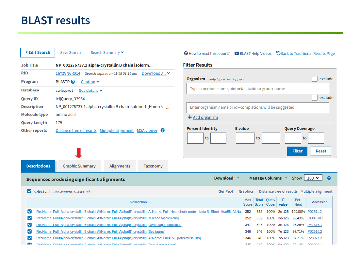Uncheck the Macaca fascicularis row checkbox
The image size is (360, 270).
pyautogui.click(x=30, y=218)
